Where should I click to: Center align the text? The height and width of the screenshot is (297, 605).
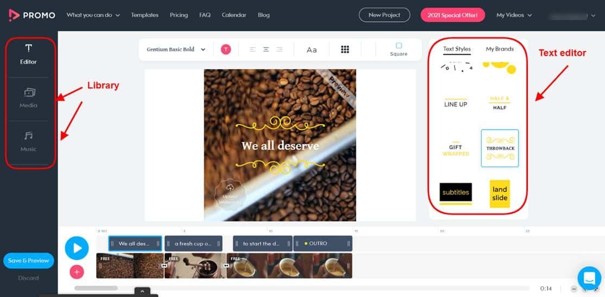pos(266,49)
